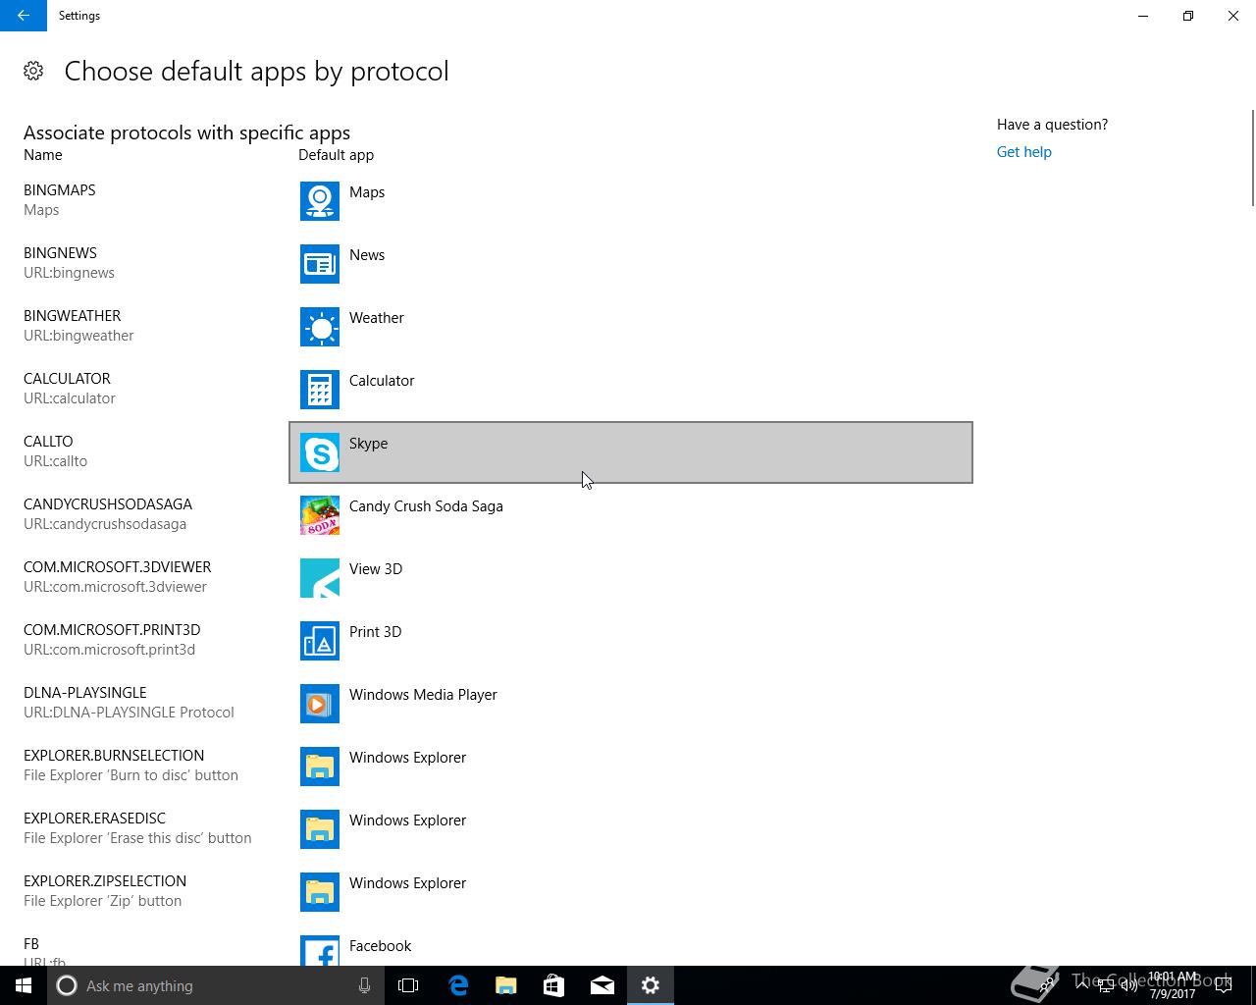Open Task View from the taskbar
The width and height of the screenshot is (1256, 1005).
tap(408, 985)
